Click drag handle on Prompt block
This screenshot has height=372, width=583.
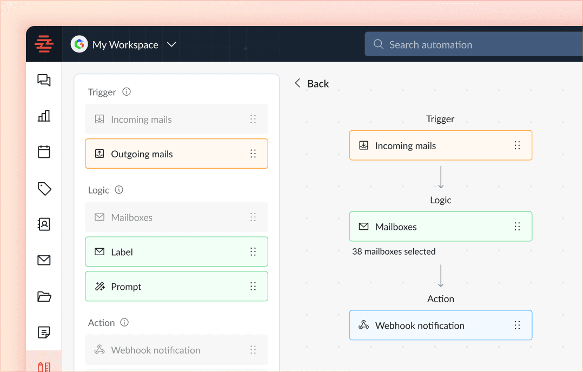click(x=253, y=286)
